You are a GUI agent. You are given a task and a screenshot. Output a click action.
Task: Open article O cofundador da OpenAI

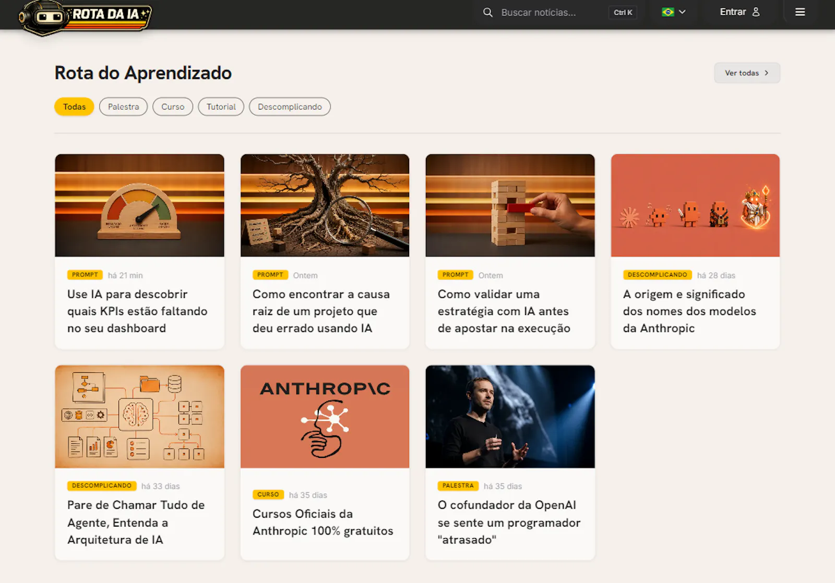click(x=509, y=523)
